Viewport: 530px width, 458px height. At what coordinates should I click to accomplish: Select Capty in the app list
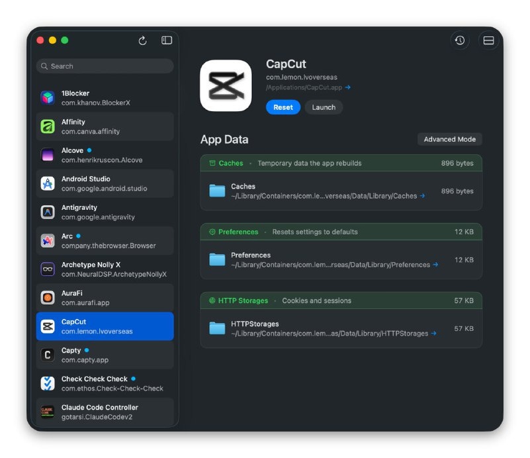click(105, 355)
